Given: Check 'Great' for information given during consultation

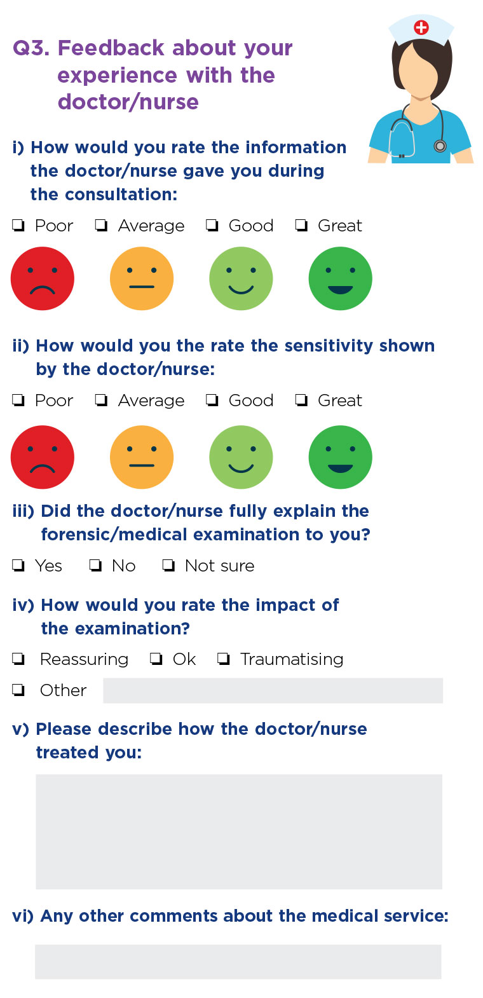Looking at the screenshot, I should tap(301, 226).
